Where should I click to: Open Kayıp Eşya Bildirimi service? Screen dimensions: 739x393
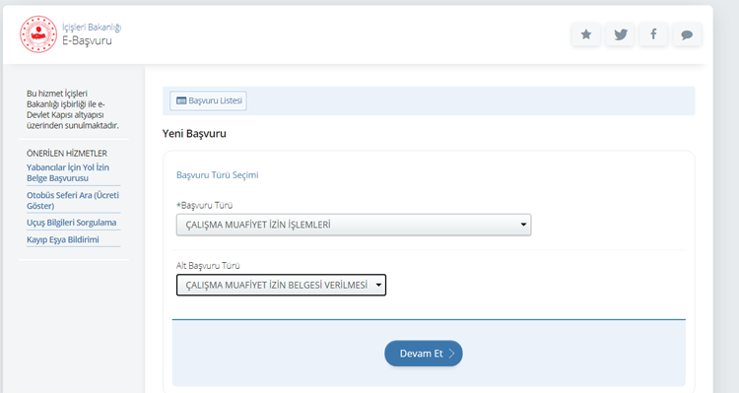pyautogui.click(x=63, y=239)
